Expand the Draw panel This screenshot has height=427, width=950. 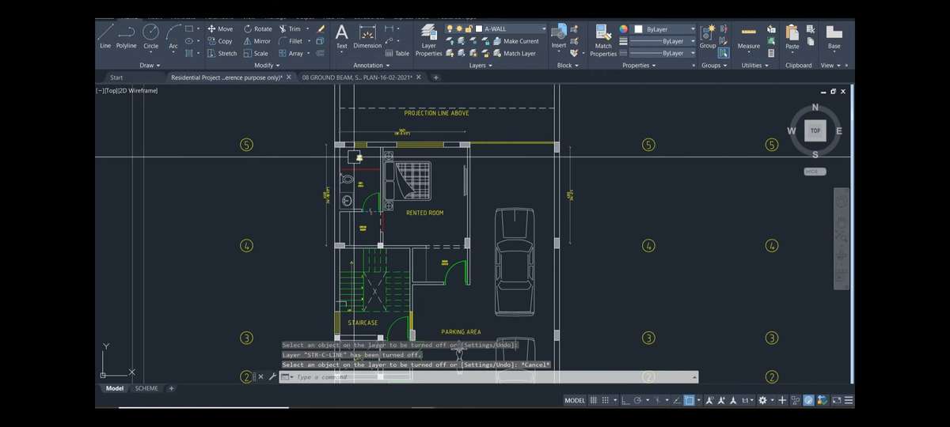pos(150,66)
